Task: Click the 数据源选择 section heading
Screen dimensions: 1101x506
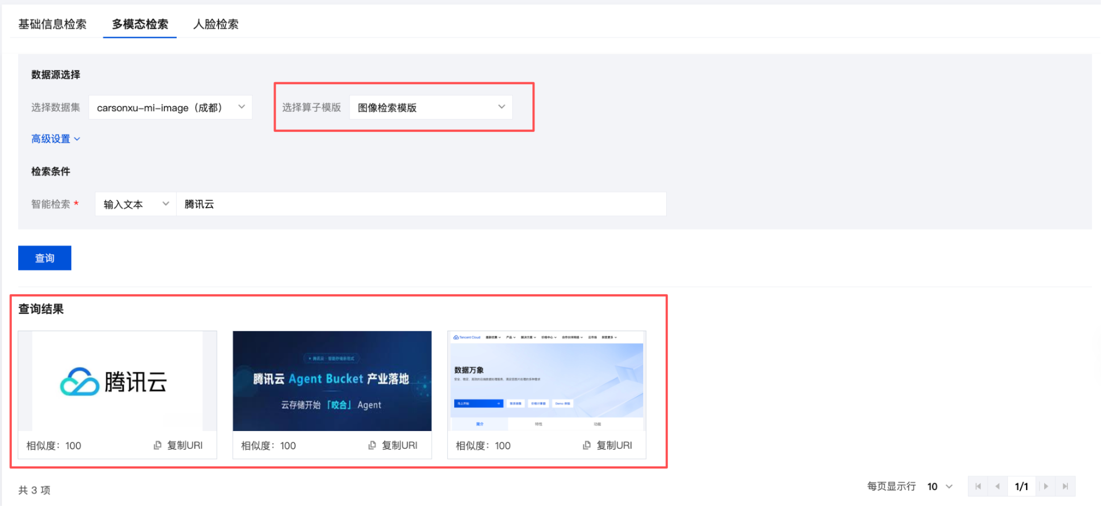Action: 55,74
